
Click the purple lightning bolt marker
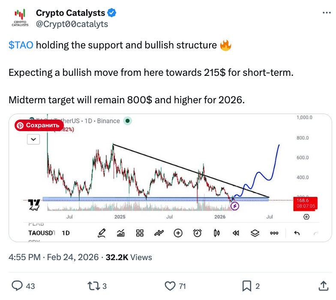pos(235,206)
